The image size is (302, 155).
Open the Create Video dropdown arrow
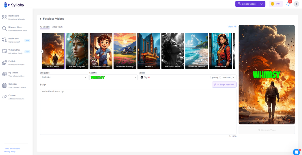click(261, 4)
